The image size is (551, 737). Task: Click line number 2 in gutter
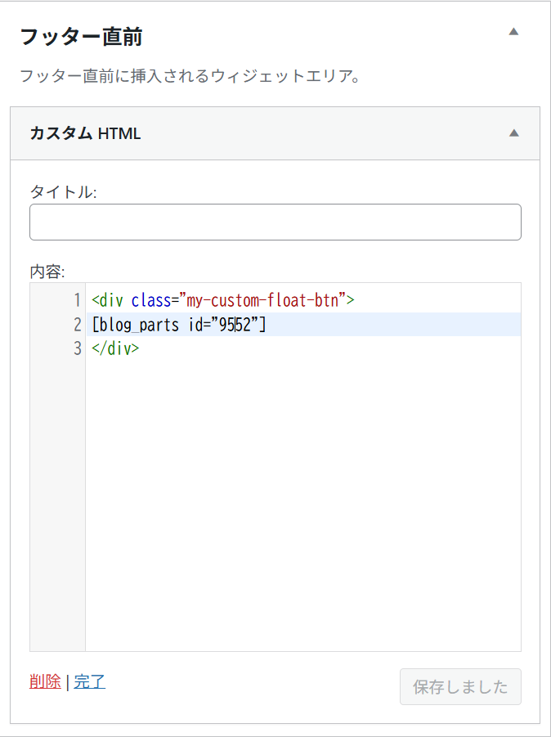click(77, 325)
